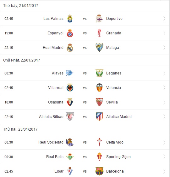The width and height of the screenshot is (170, 177).
Task: Click the Malaga club crest
Action: tap(99, 48)
